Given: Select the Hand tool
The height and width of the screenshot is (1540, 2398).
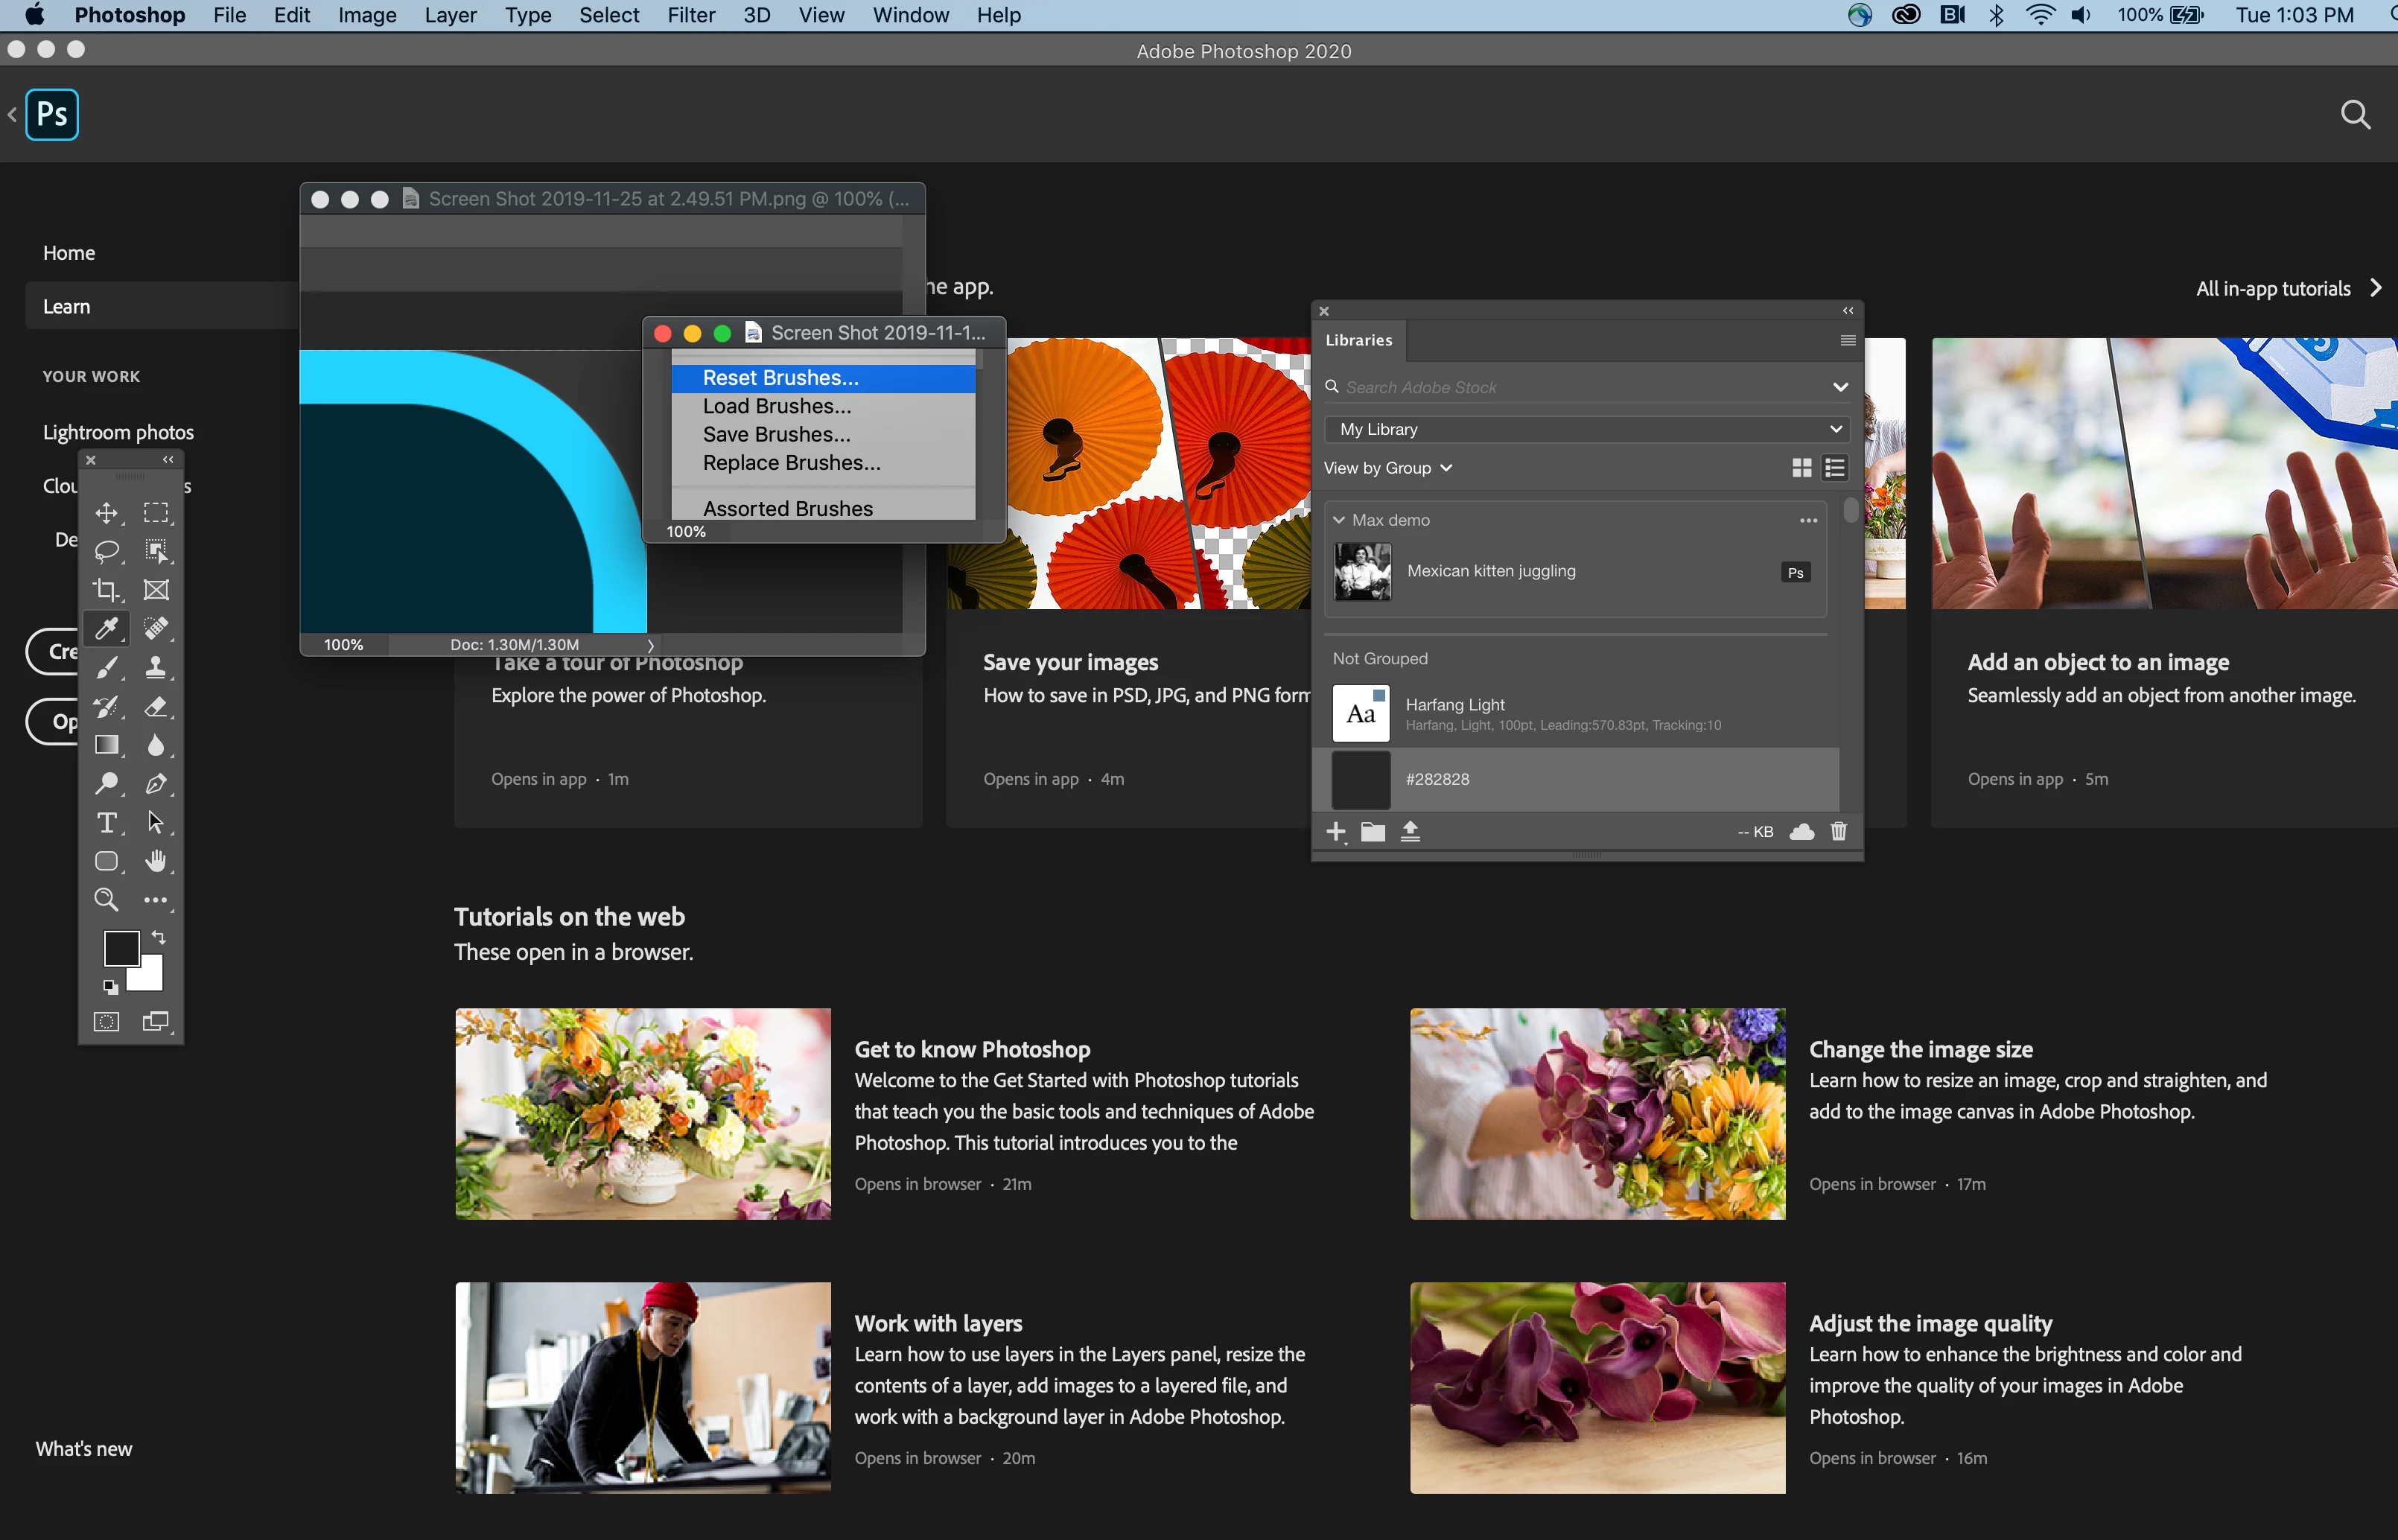Looking at the screenshot, I should (x=156, y=861).
